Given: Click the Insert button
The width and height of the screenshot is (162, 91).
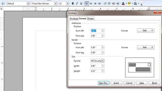Looking at the screenshot, I should click(x=116, y=83).
